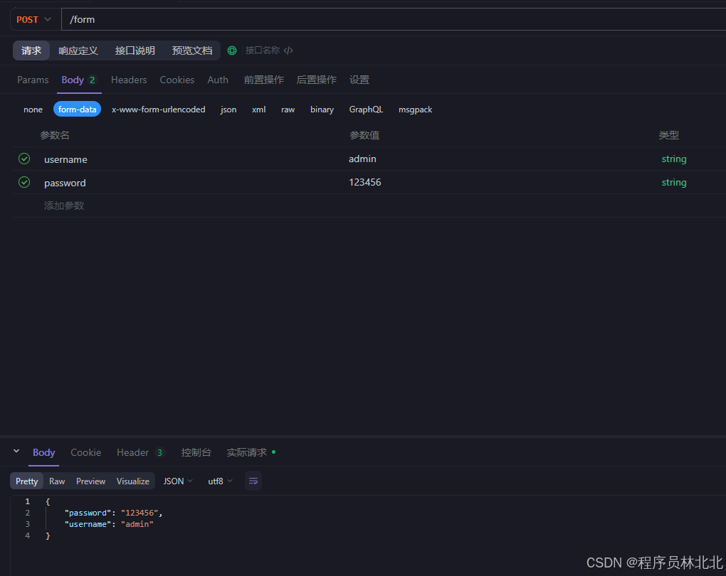
Task: Click the /form URL input field
Action: coord(394,19)
